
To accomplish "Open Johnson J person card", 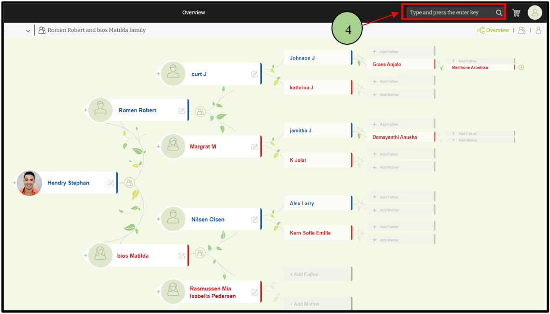I will (x=316, y=58).
